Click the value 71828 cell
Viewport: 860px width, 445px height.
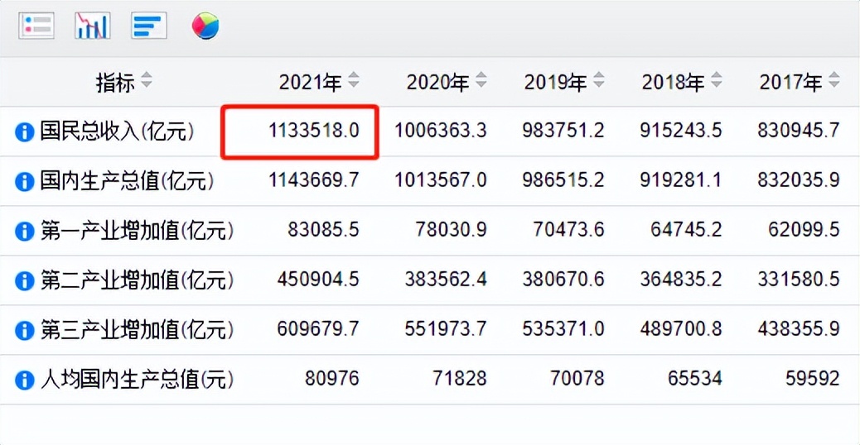pyautogui.click(x=459, y=378)
